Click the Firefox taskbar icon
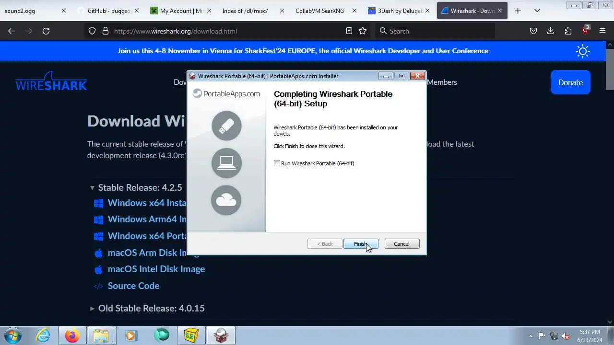 click(x=72, y=335)
